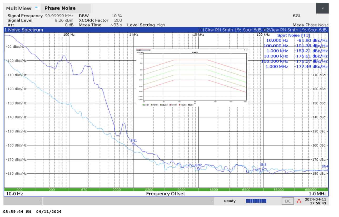339x217 pixels.
Task: Open the MultiView tab
Action: [x=18, y=8]
